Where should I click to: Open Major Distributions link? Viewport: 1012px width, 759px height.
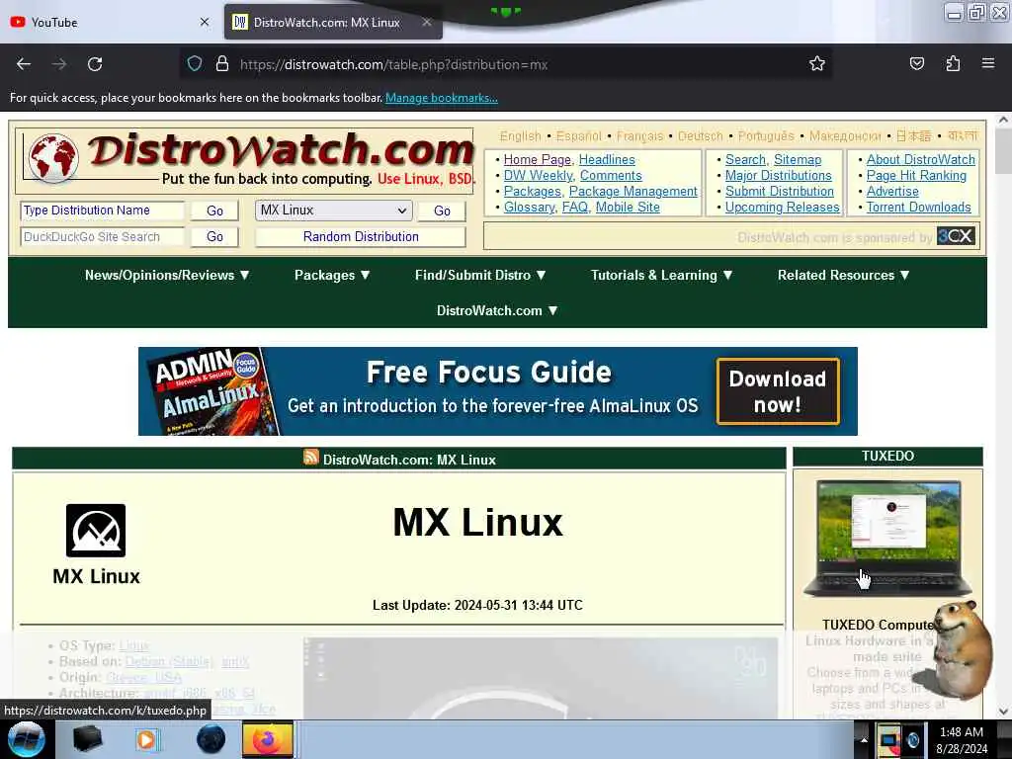point(779,176)
